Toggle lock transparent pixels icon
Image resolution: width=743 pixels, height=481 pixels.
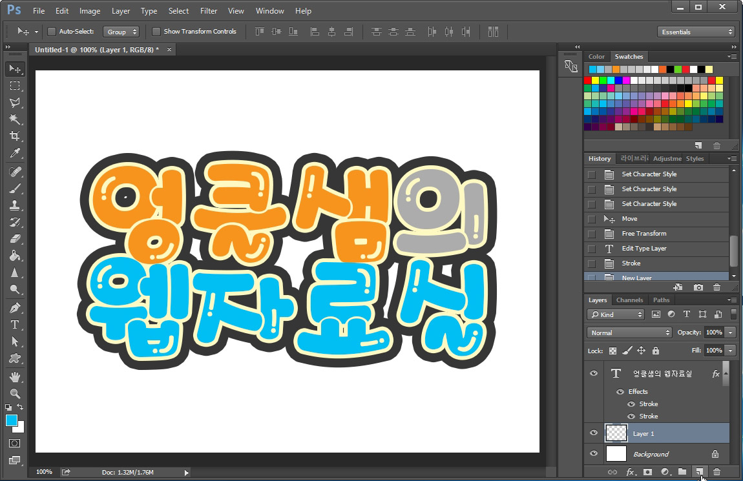pyautogui.click(x=612, y=351)
